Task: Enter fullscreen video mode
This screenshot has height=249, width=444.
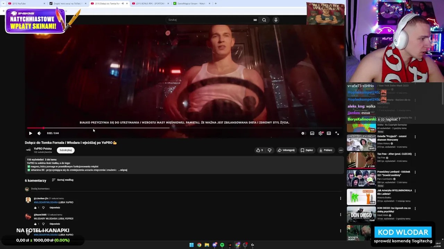Action: click(x=337, y=133)
